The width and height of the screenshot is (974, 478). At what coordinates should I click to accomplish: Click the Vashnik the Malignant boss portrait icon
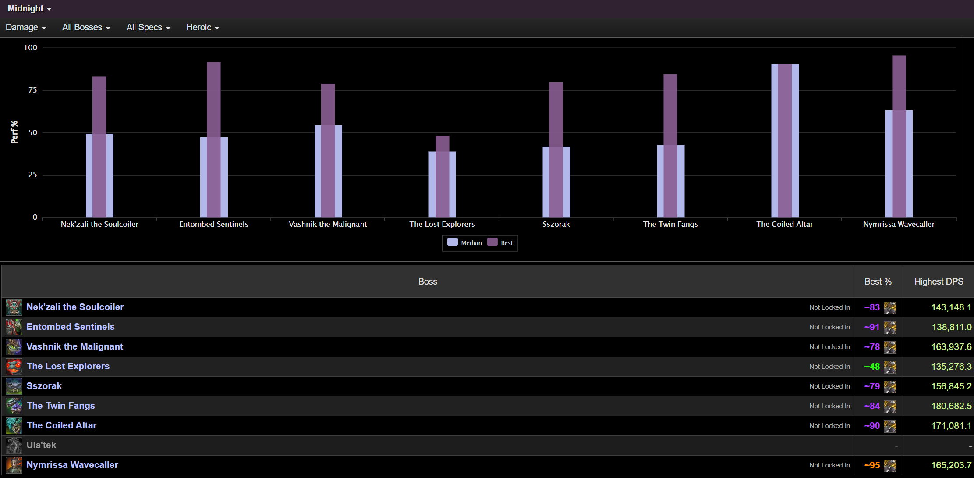coord(14,347)
